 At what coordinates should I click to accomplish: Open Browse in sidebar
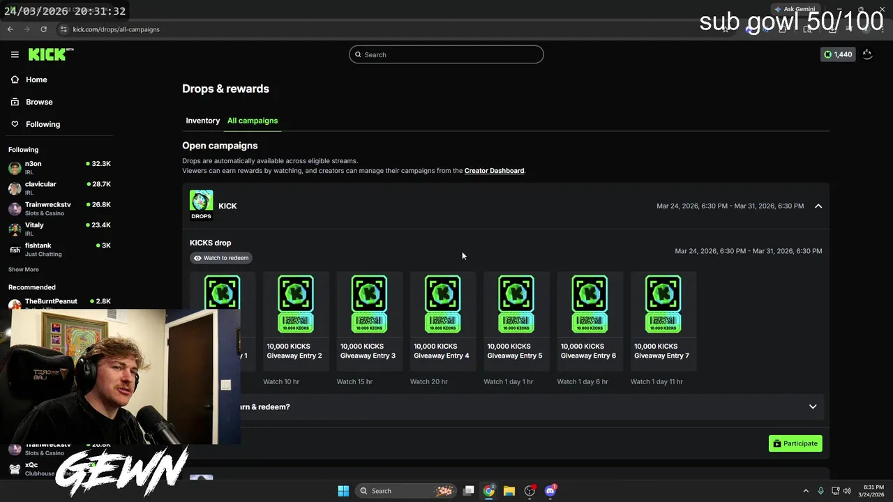(39, 102)
